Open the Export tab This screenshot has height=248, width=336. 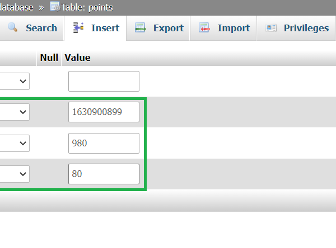click(168, 28)
